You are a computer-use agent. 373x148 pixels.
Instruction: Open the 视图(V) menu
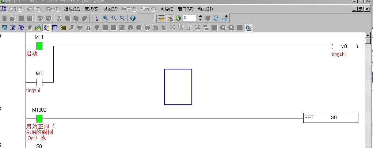(110, 9)
